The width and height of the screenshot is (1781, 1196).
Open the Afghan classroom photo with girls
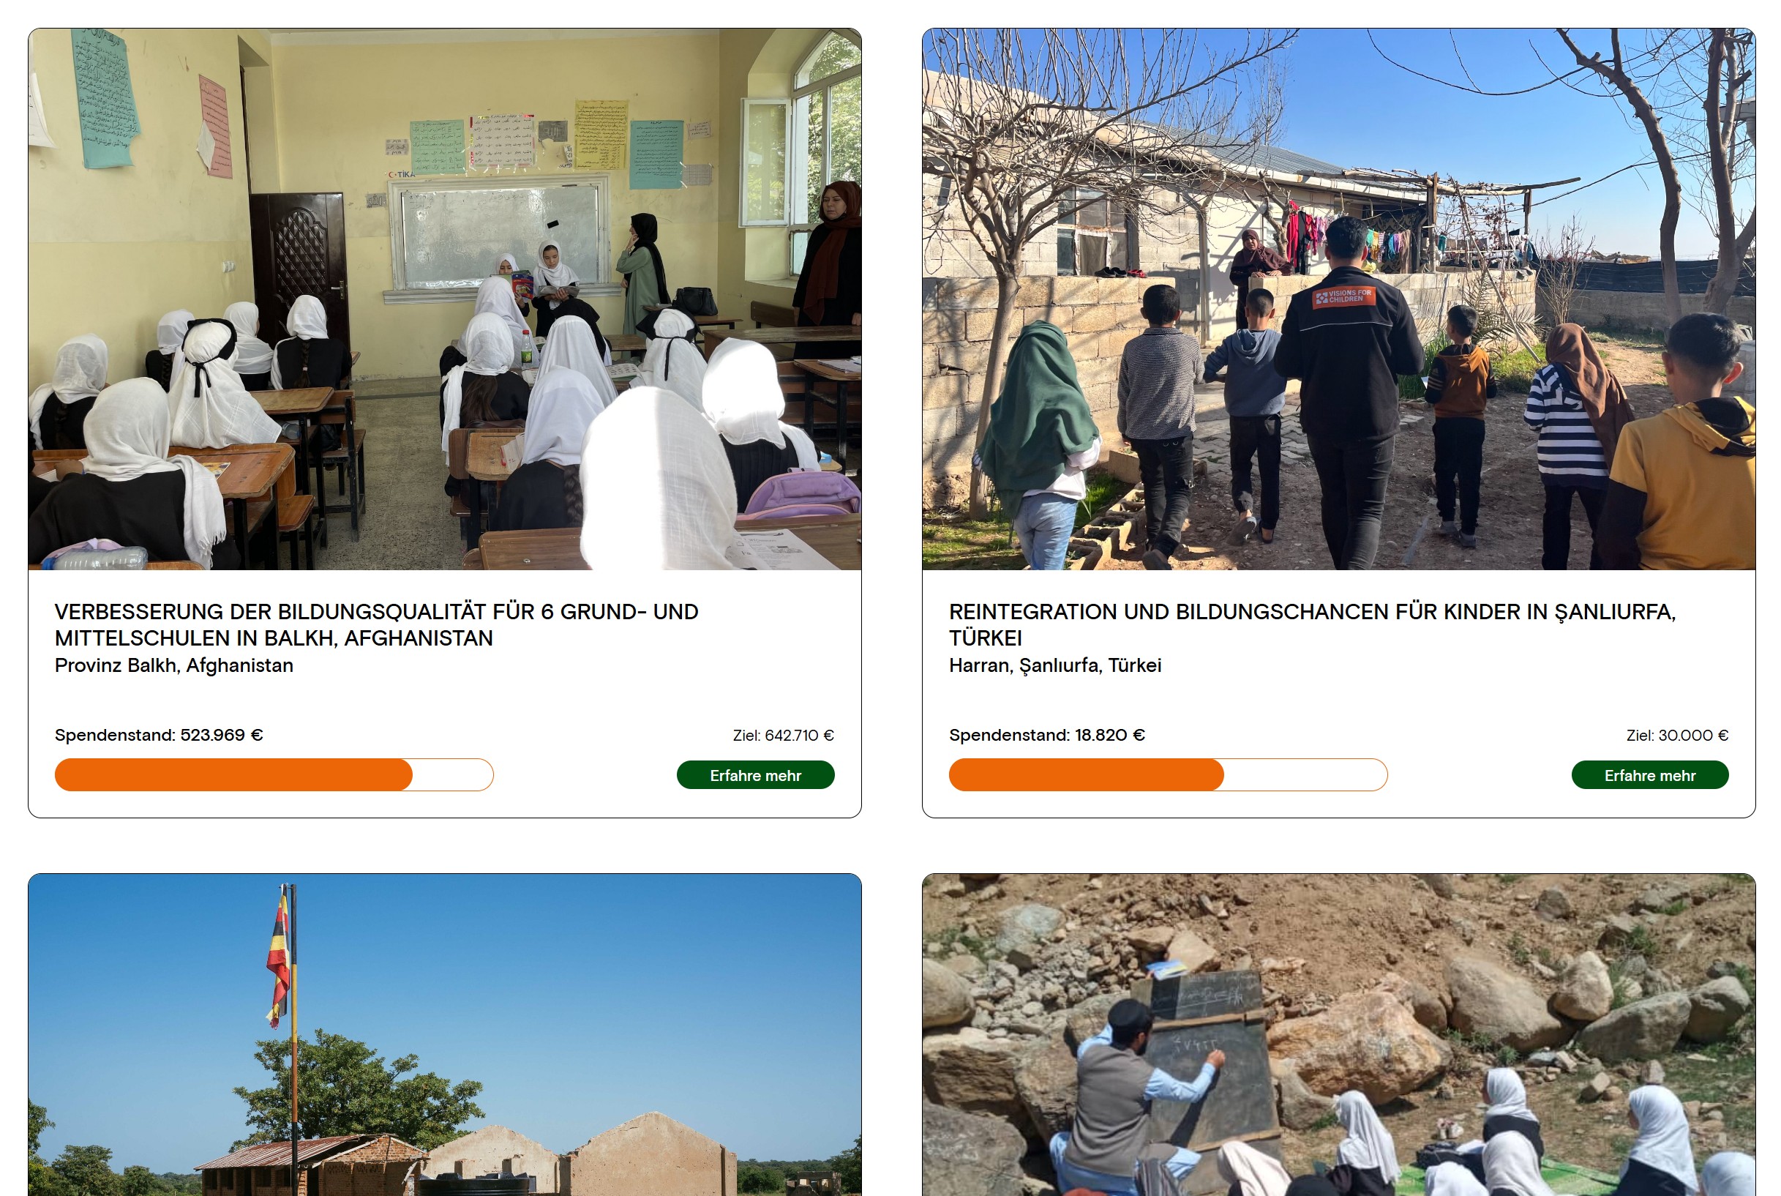444,299
